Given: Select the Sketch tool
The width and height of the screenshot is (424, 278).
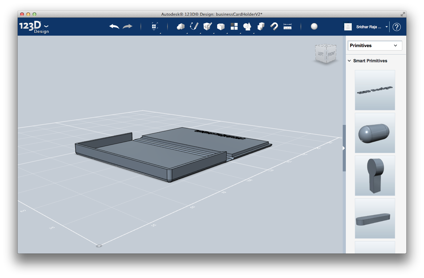Looking at the screenshot, I should 194,27.
